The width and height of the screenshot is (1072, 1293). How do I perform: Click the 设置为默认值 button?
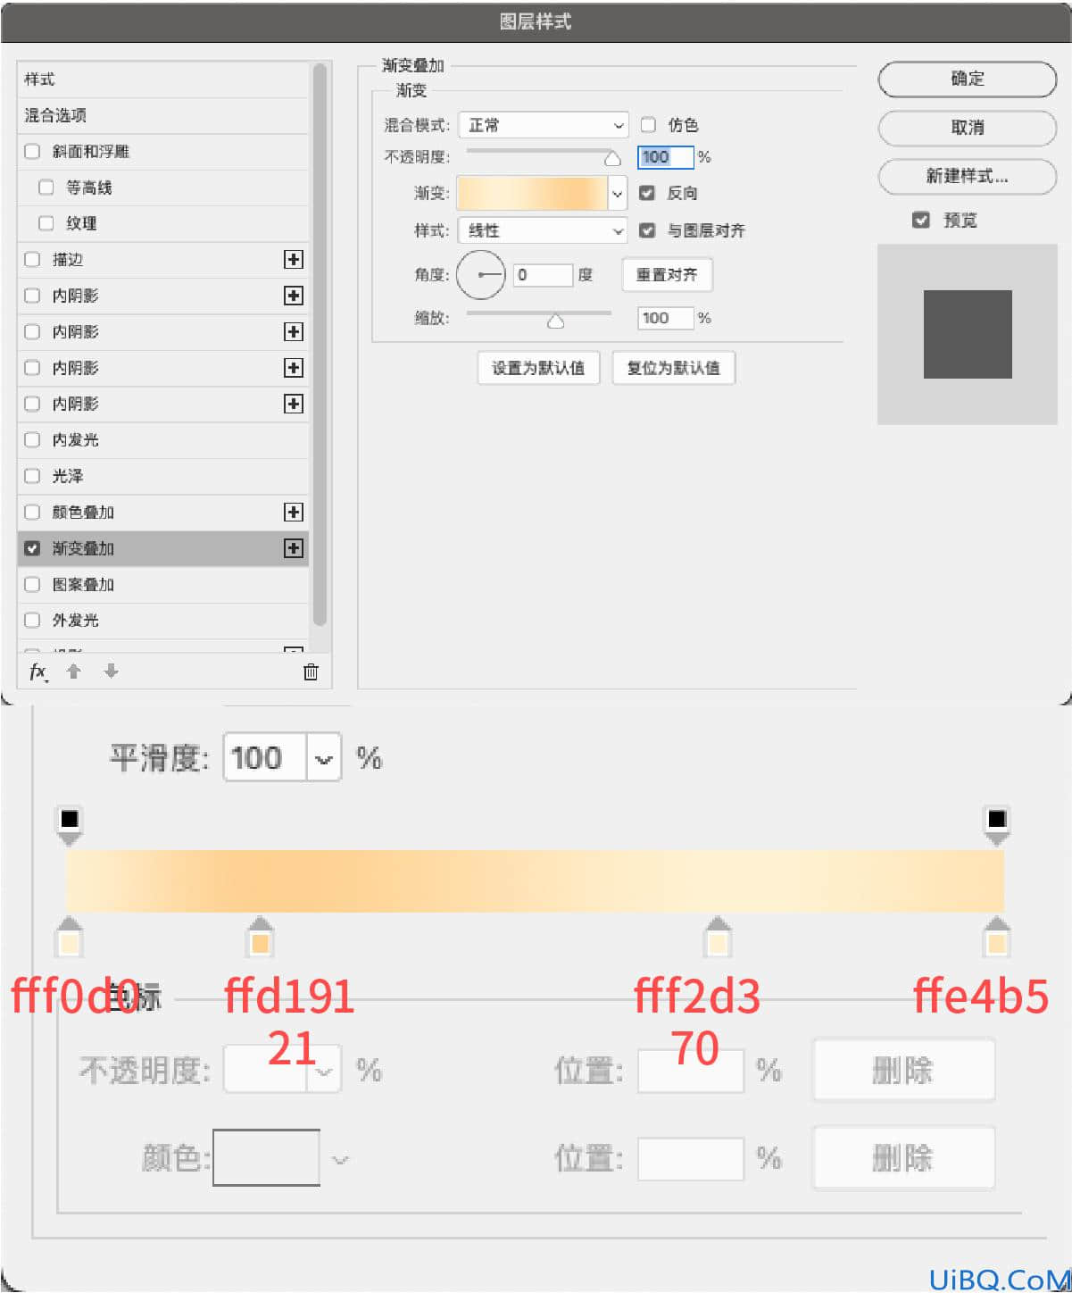(x=538, y=368)
